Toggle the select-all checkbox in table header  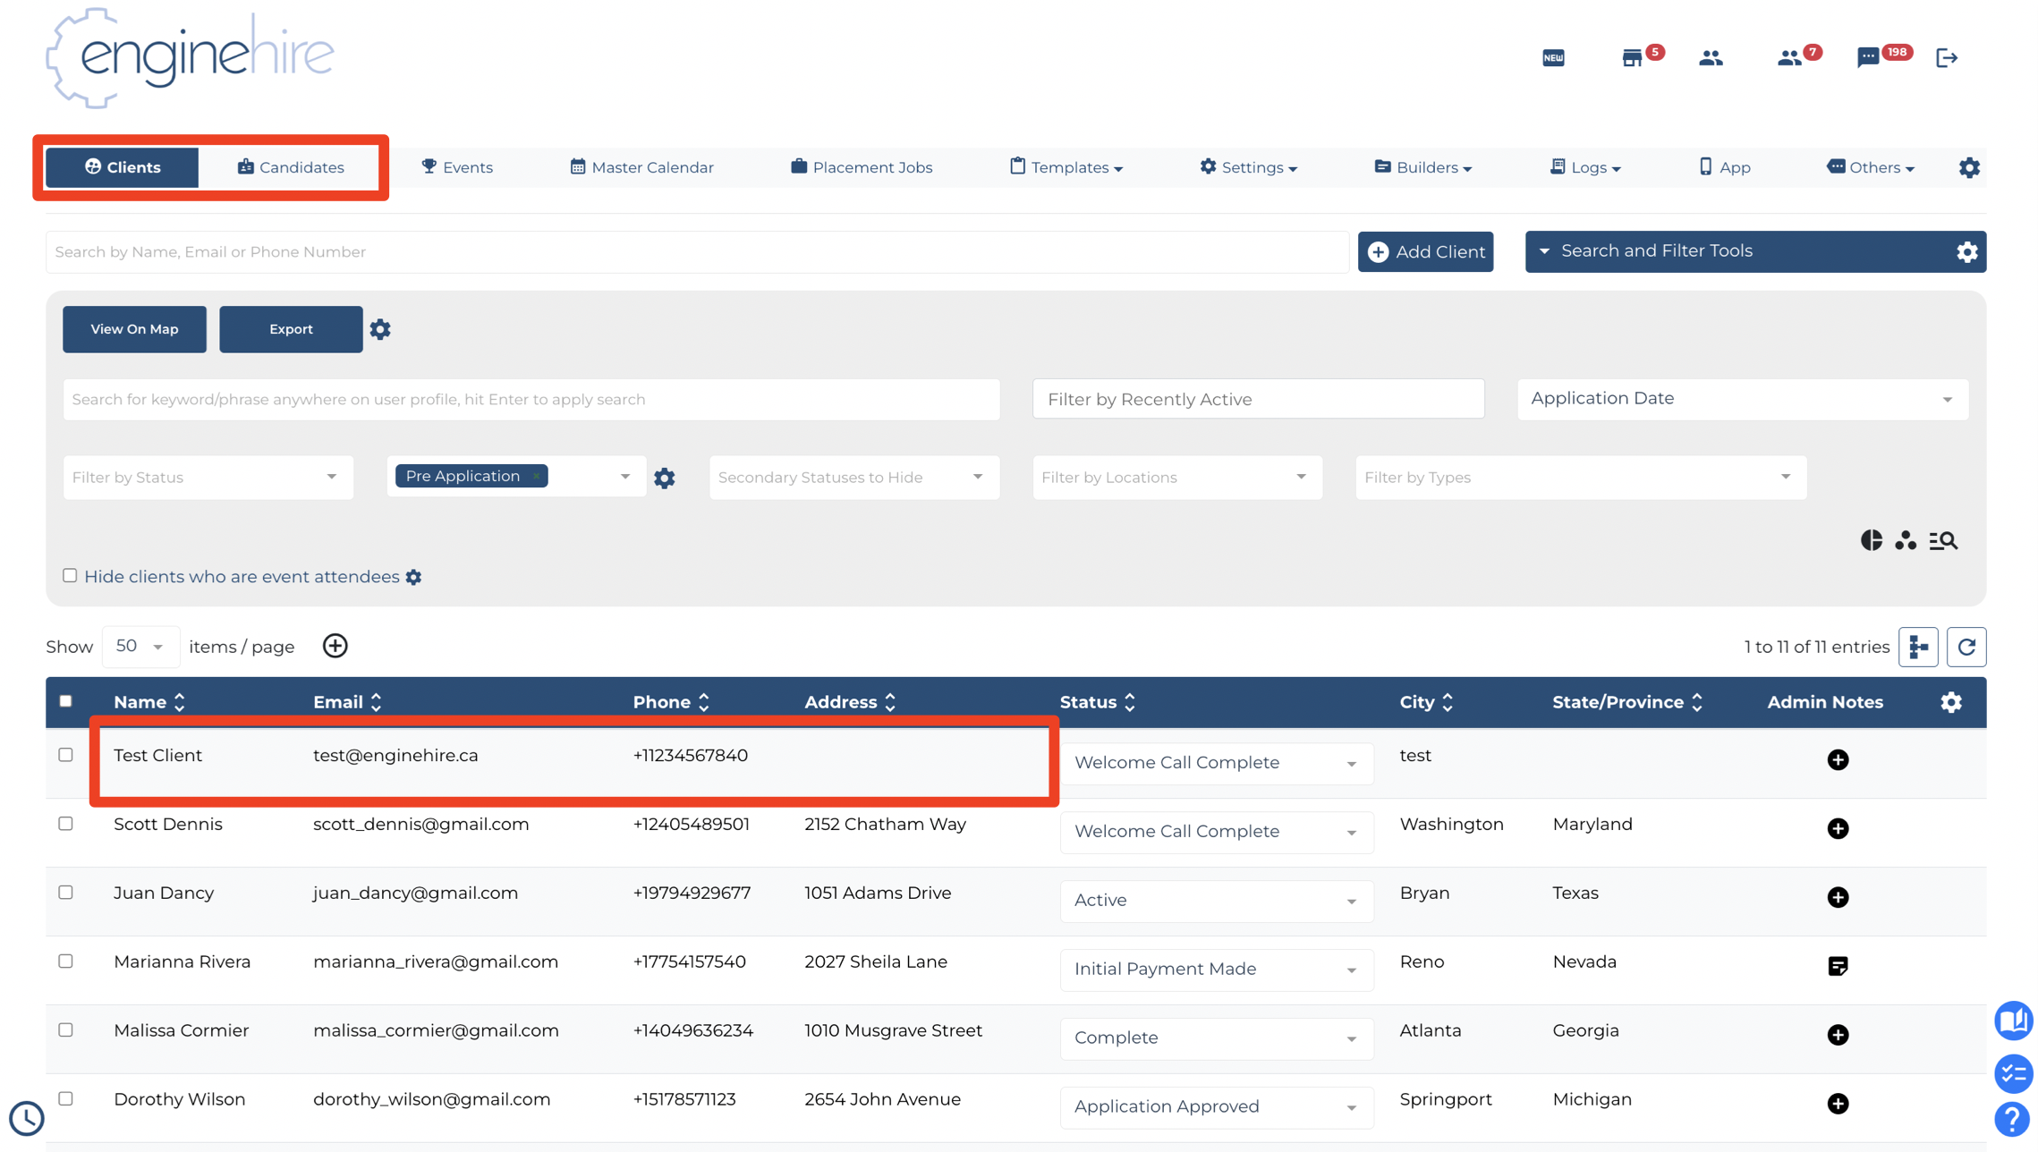point(65,701)
